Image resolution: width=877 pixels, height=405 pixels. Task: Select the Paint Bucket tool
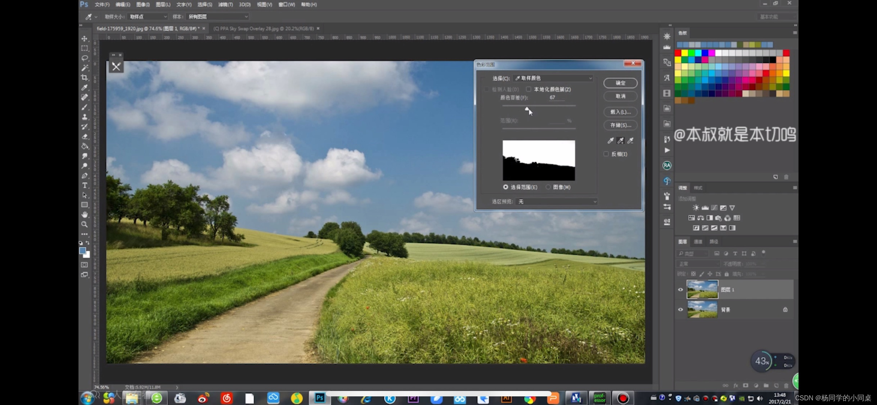(x=85, y=146)
